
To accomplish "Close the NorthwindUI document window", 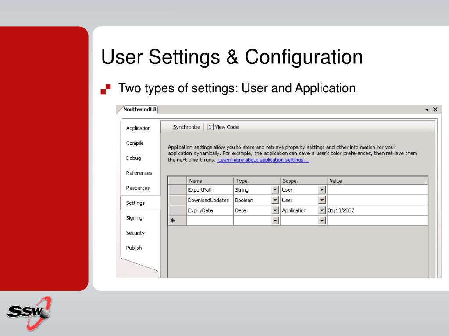I will [435, 109].
